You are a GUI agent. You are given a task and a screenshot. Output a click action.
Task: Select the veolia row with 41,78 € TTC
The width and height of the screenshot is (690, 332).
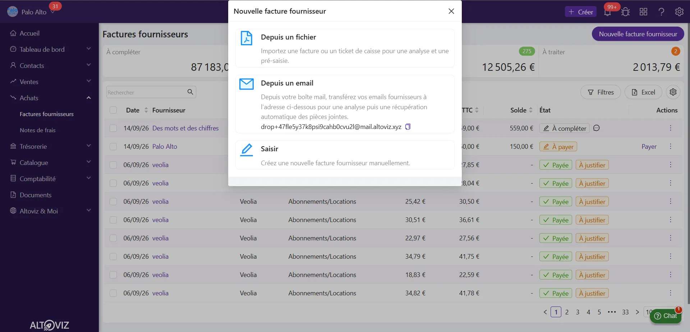point(113,293)
